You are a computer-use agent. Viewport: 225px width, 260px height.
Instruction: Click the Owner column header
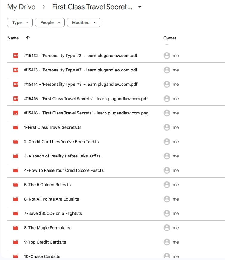[170, 38]
